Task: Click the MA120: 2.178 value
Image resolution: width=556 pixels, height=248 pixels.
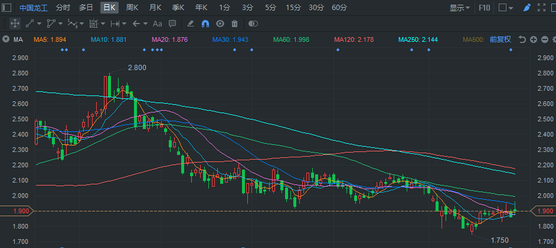Action: pos(354,39)
